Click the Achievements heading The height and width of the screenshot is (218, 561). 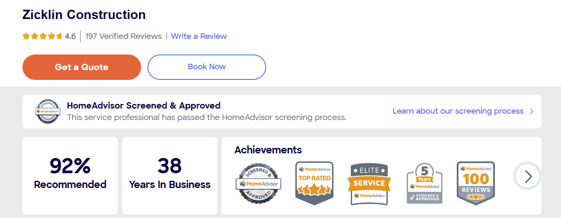point(268,150)
